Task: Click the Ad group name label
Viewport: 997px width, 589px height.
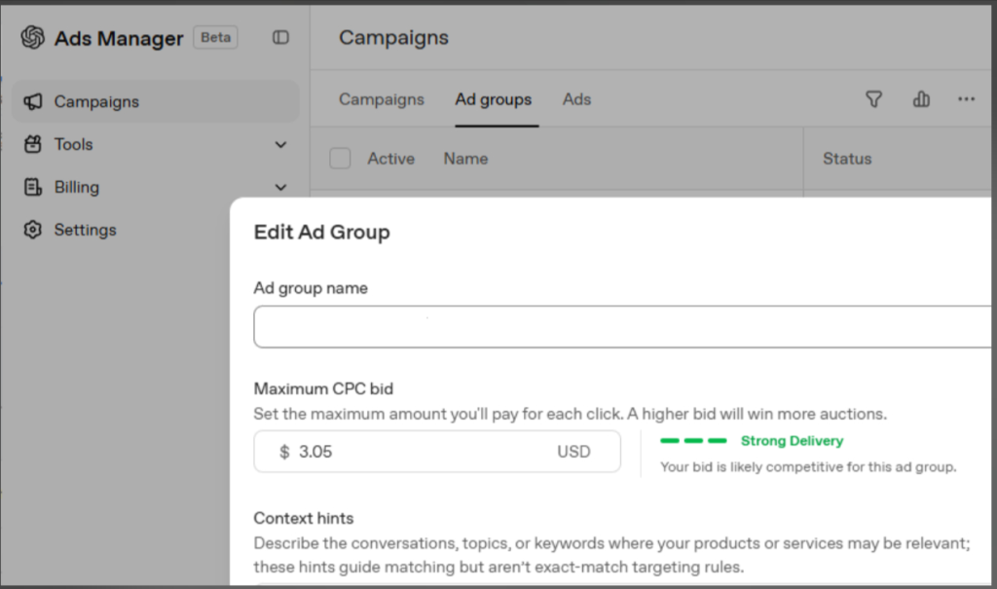Action: click(x=311, y=288)
